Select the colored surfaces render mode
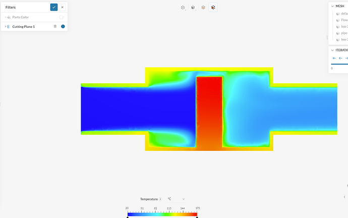This screenshot has width=348, height=218. [x=213, y=8]
